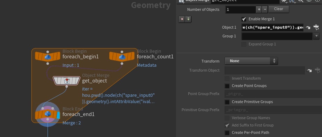322x137 pixels.
Task: Toggle the blue display flag on foreach_end1
Action: (58, 115)
